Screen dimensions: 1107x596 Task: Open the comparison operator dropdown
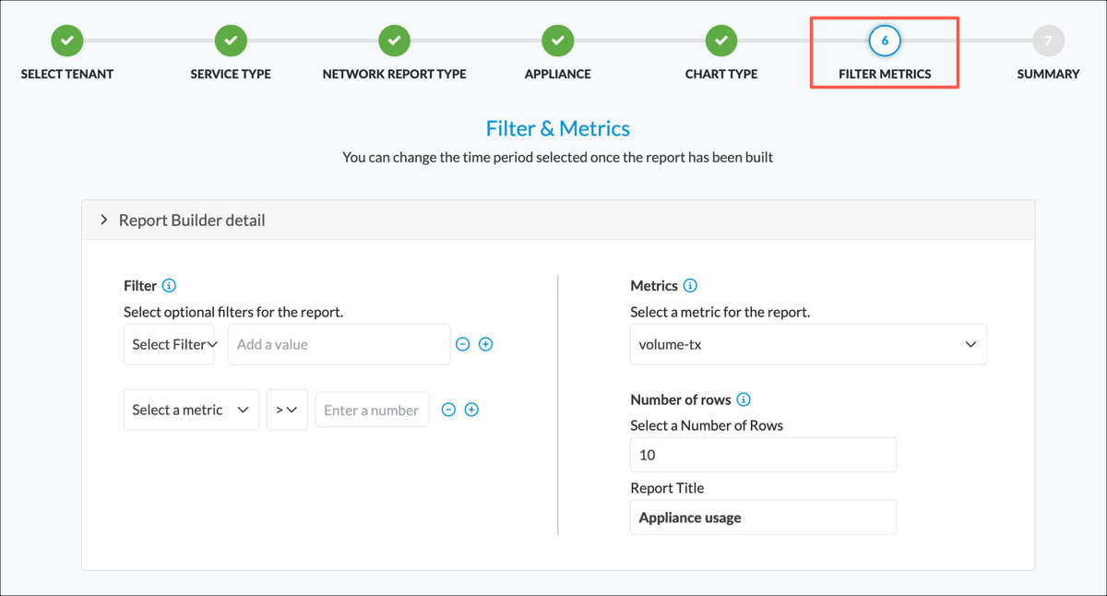click(288, 409)
